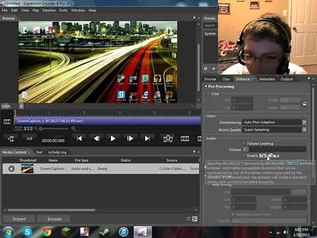Jump to the start of the clip
The image size is (317, 238).
pyautogui.click(x=79, y=139)
